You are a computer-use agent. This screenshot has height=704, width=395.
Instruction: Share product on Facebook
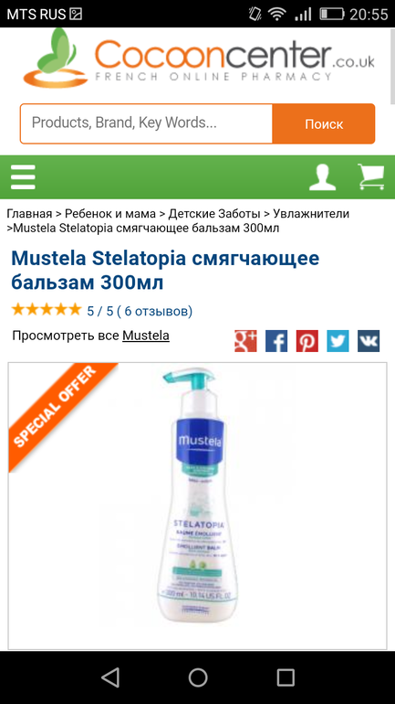[276, 341]
